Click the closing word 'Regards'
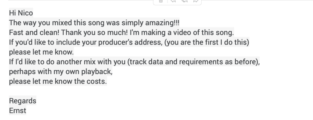This screenshot has height=120, width=313. pyautogui.click(x=23, y=101)
